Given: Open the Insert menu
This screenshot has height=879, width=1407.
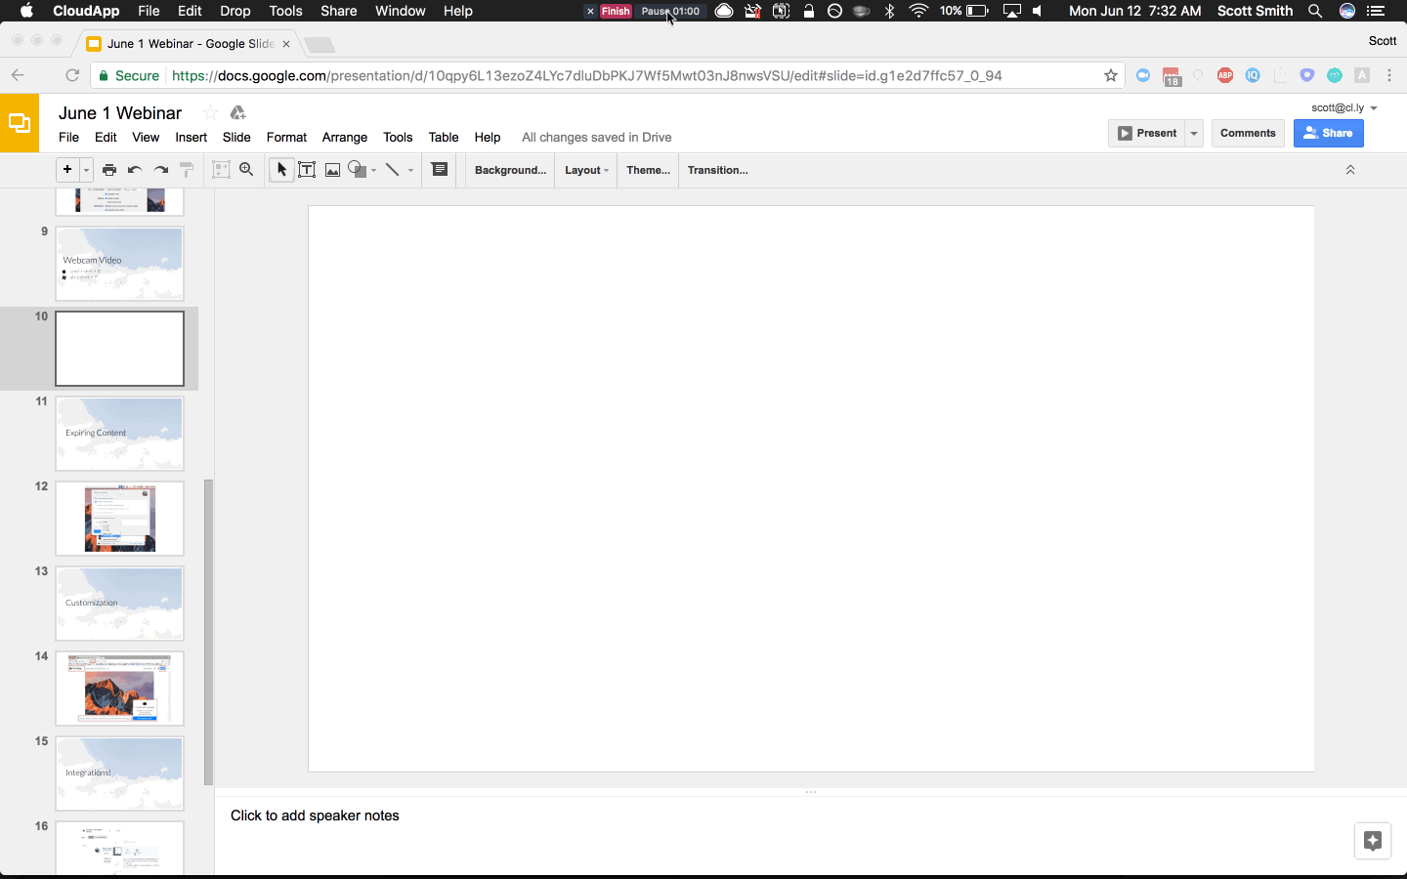Looking at the screenshot, I should click(x=191, y=138).
